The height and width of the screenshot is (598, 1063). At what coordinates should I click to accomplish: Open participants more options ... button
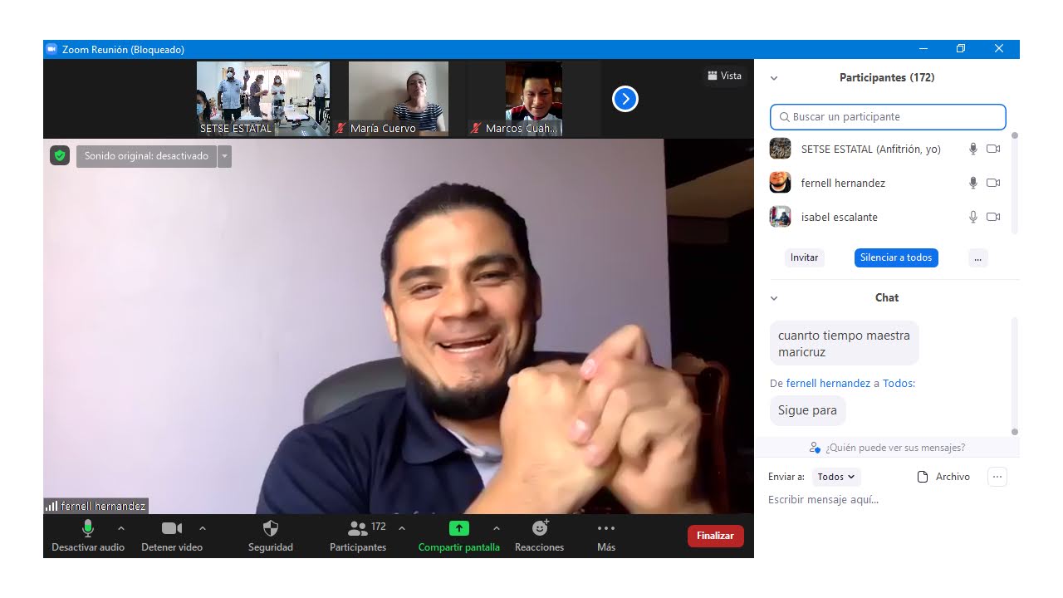(x=977, y=257)
